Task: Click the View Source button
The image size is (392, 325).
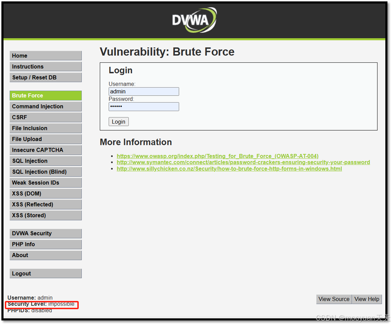Action: point(334,299)
